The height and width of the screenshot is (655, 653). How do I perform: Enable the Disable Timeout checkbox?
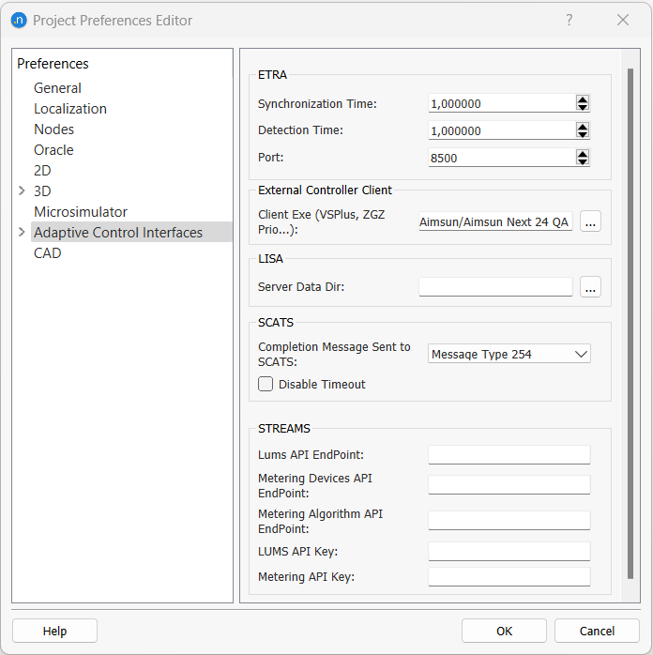tap(266, 384)
